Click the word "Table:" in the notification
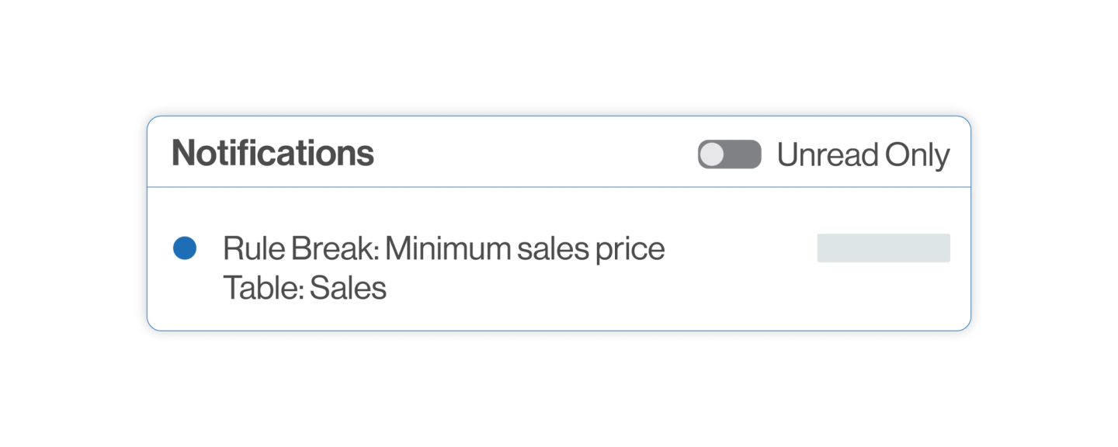 pos(263,288)
